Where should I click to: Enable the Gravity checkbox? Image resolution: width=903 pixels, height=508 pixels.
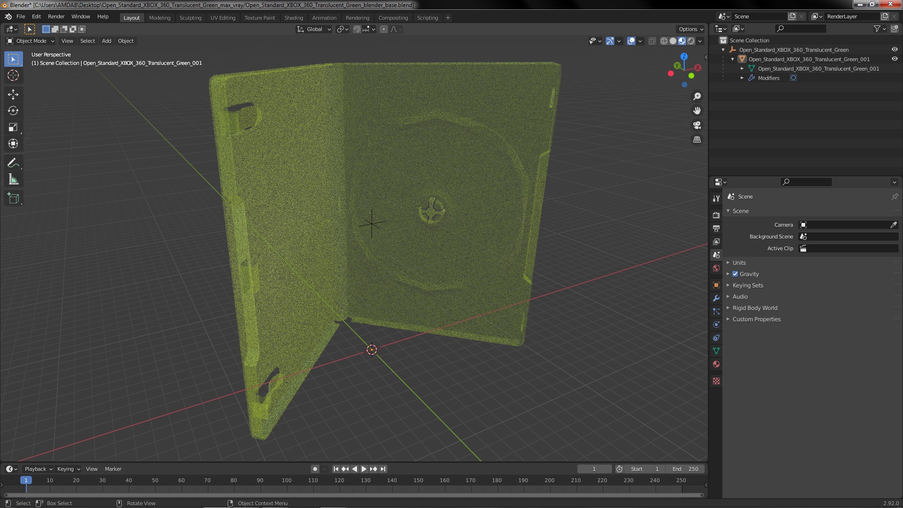click(735, 274)
